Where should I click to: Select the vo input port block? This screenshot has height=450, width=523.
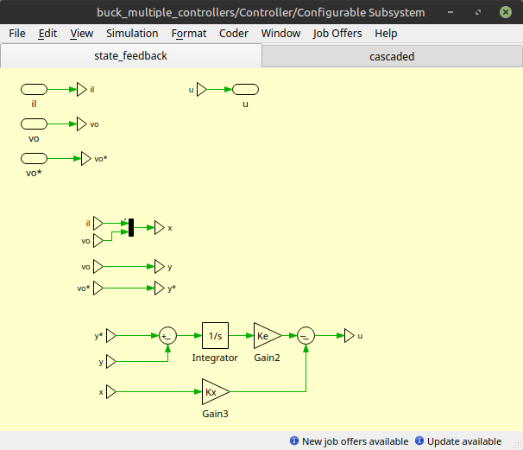coord(34,124)
